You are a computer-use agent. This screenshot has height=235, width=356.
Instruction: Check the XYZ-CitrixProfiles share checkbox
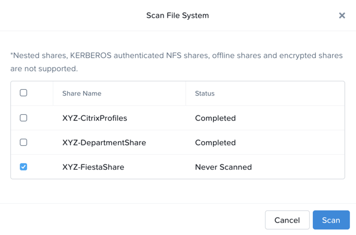23,118
